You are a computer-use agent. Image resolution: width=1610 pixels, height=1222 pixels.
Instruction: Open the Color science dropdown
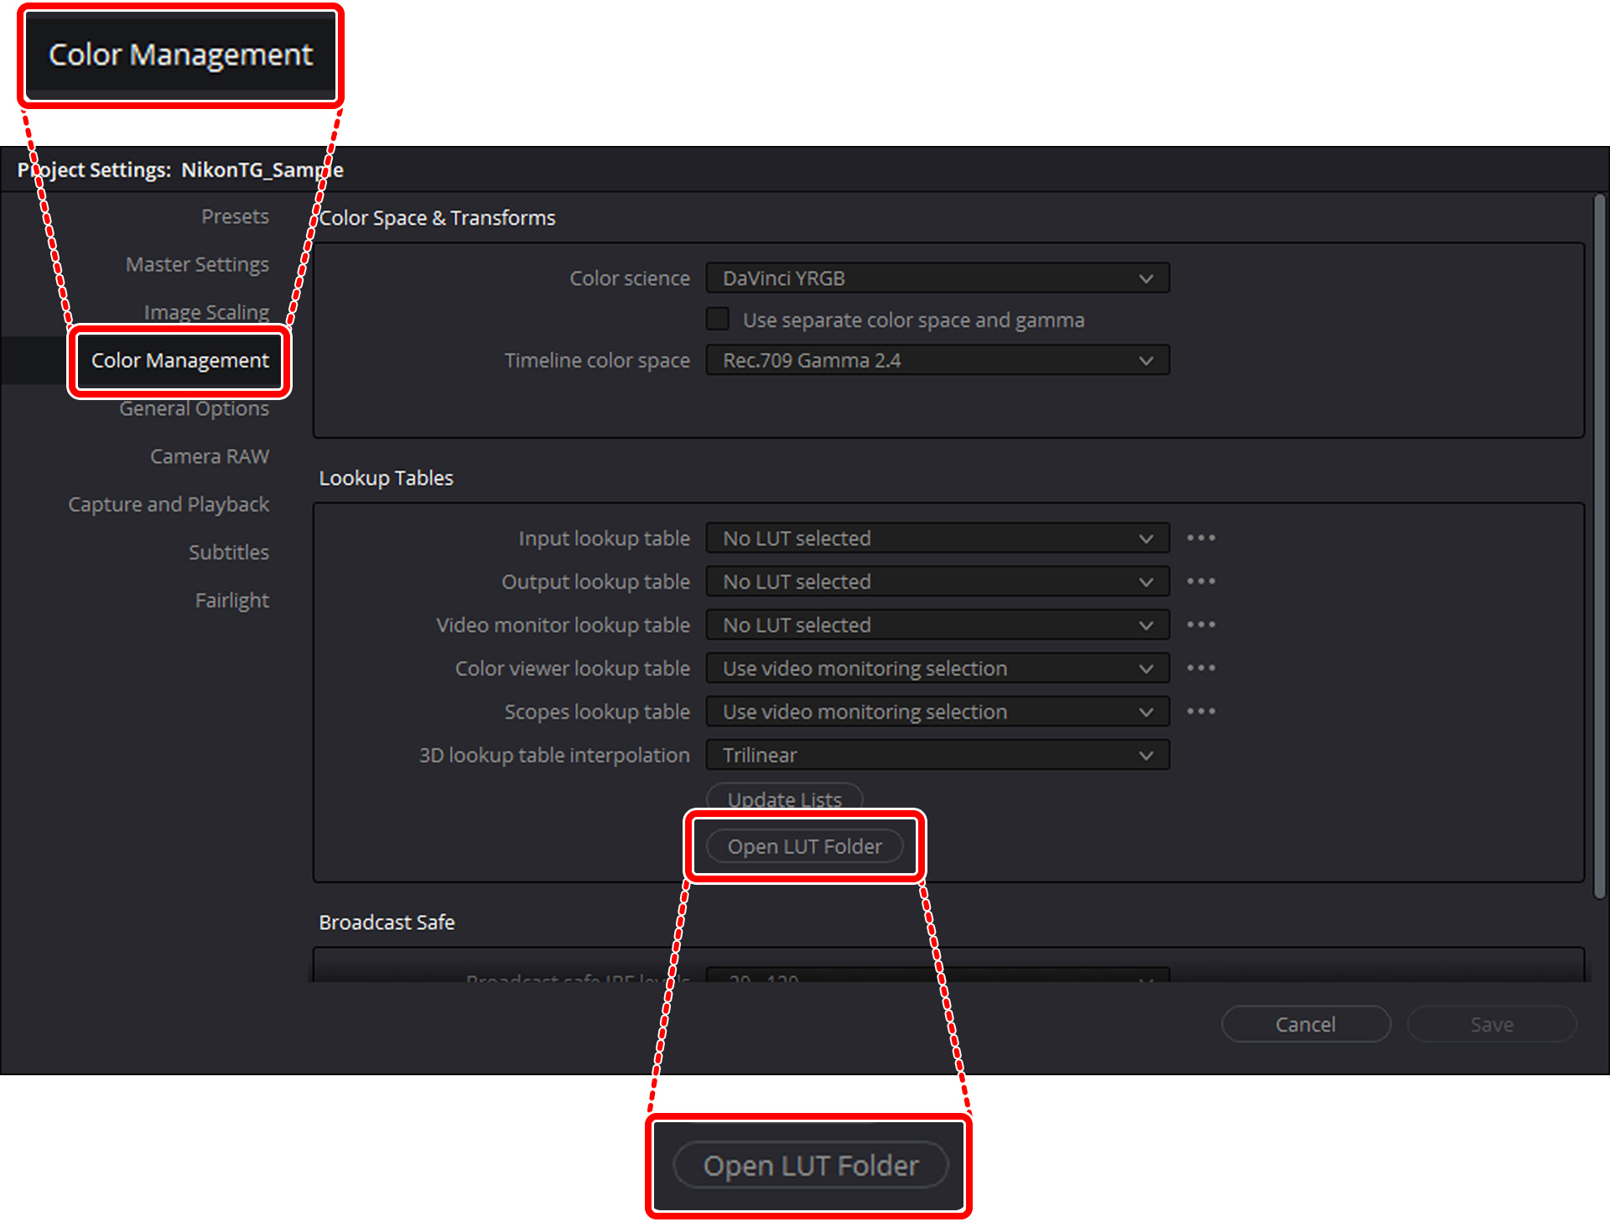point(937,278)
